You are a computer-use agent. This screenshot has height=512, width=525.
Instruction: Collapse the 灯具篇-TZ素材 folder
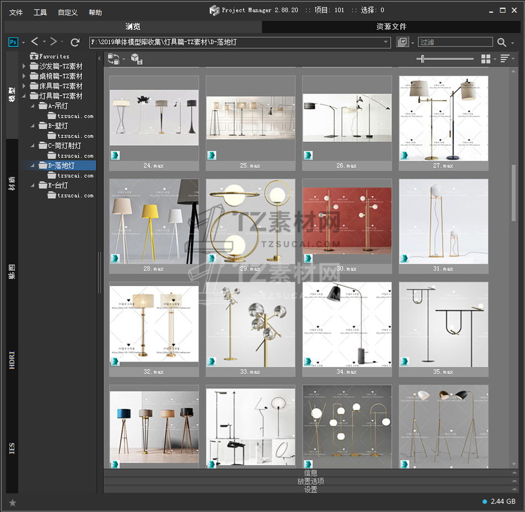pos(24,96)
